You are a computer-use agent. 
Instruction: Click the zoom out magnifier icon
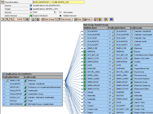(x=12, y=19)
